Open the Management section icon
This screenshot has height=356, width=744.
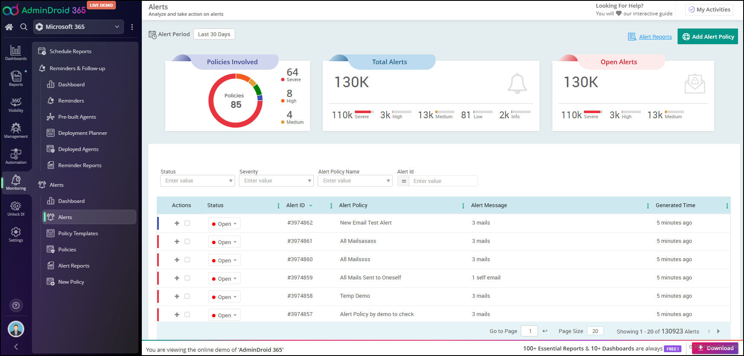point(16,131)
